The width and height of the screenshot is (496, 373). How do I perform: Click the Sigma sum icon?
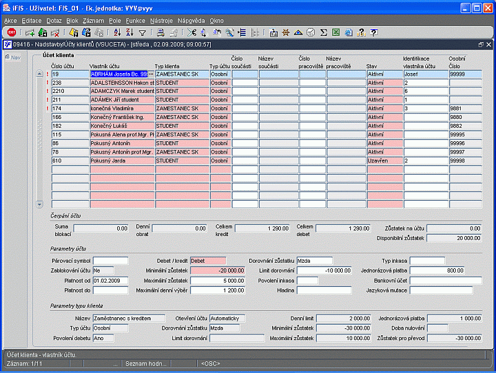click(x=323, y=32)
